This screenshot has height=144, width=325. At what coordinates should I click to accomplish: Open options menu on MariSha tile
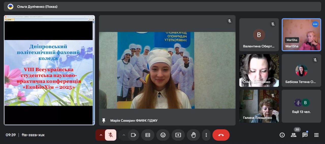[315, 24]
